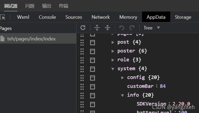
Task: Click the element inspector arrow icon
Action: point(3,17)
